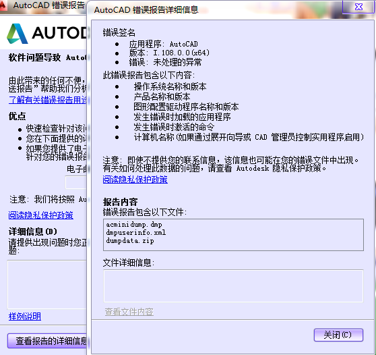376x355 pixels.
Task: Click the 产品名称和版本 list item
Action: [162, 97]
